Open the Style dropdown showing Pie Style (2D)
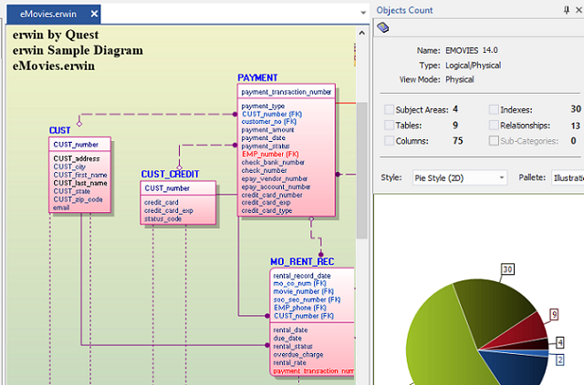584x385 pixels. pos(460,177)
